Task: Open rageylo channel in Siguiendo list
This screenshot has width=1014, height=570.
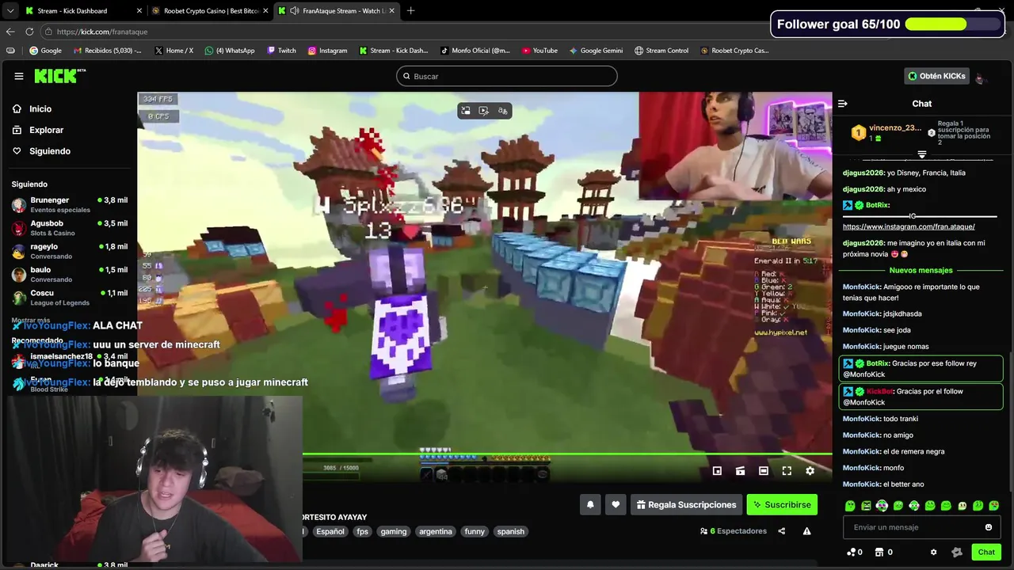Action: pos(69,251)
